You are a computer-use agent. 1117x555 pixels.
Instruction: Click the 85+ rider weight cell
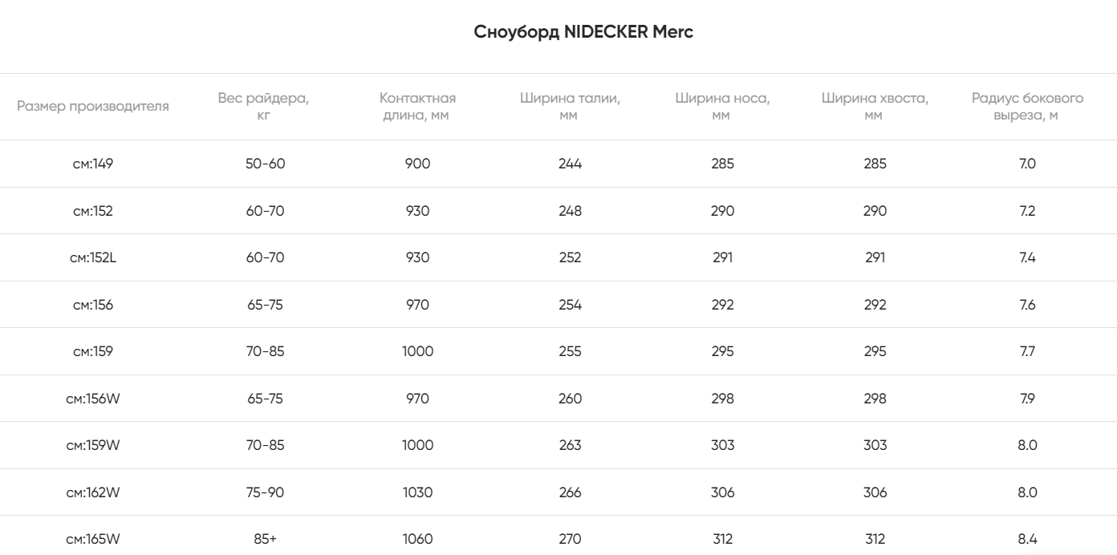pyautogui.click(x=265, y=539)
